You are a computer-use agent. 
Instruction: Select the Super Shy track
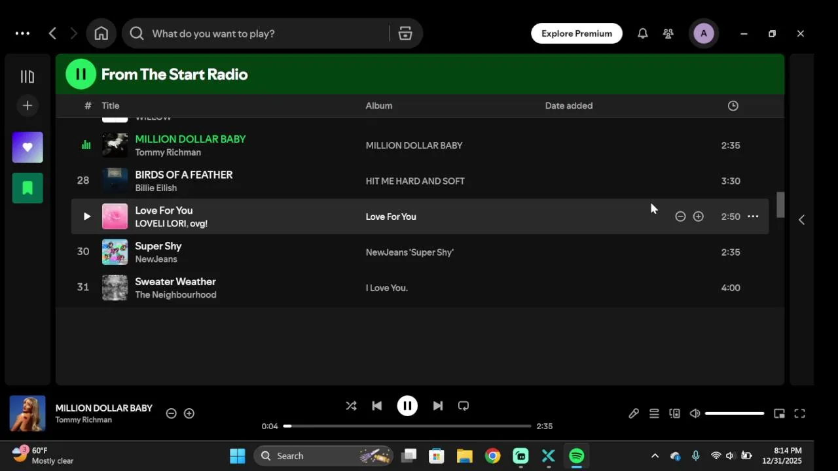tap(158, 246)
